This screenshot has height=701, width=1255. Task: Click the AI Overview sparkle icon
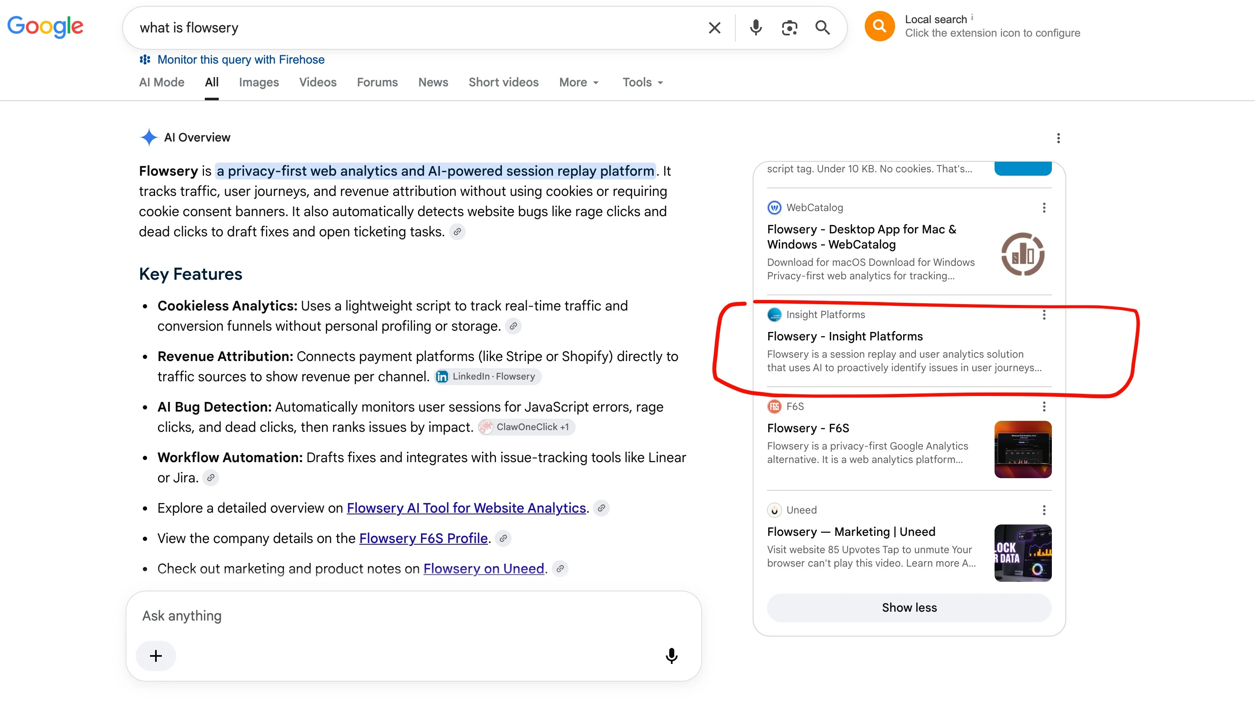[x=149, y=137]
